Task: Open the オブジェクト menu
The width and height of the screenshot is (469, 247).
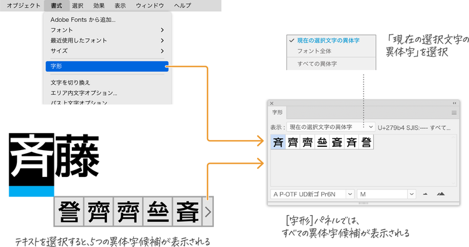Action: click(x=23, y=6)
